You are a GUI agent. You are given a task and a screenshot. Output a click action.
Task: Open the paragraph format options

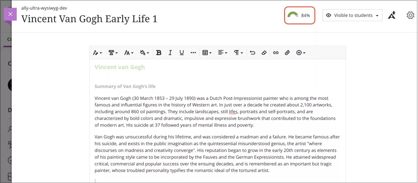238,53
